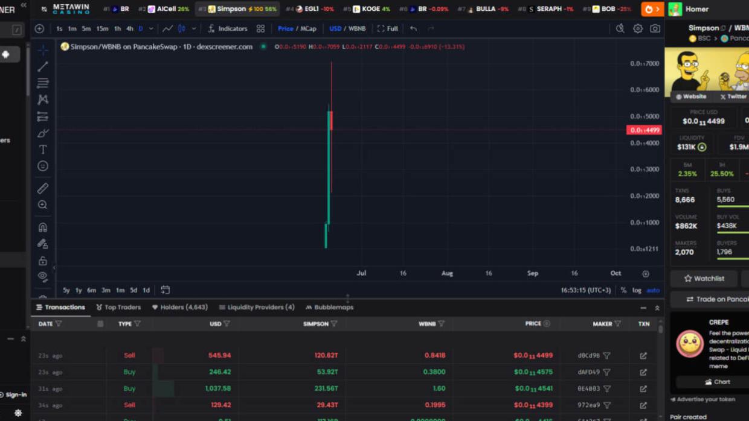Image resolution: width=749 pixels, height=421 pixels.
Task: Open the chart quick search icon
Action: (620, 28)
